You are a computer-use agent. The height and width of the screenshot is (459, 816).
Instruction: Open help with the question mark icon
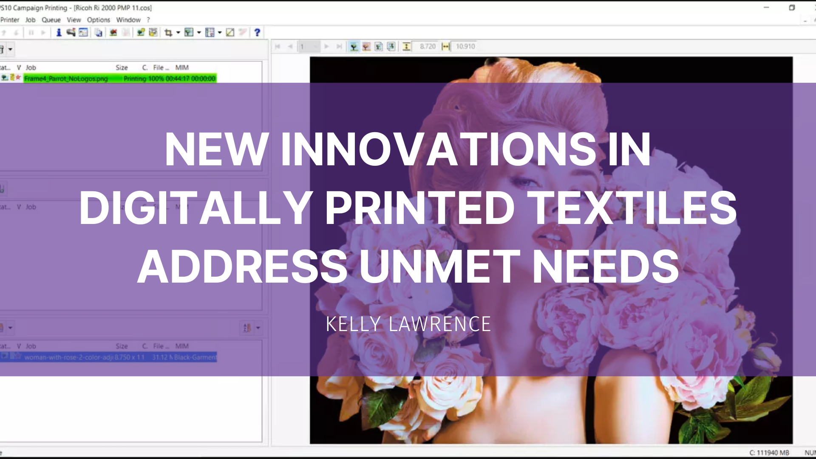257,32
